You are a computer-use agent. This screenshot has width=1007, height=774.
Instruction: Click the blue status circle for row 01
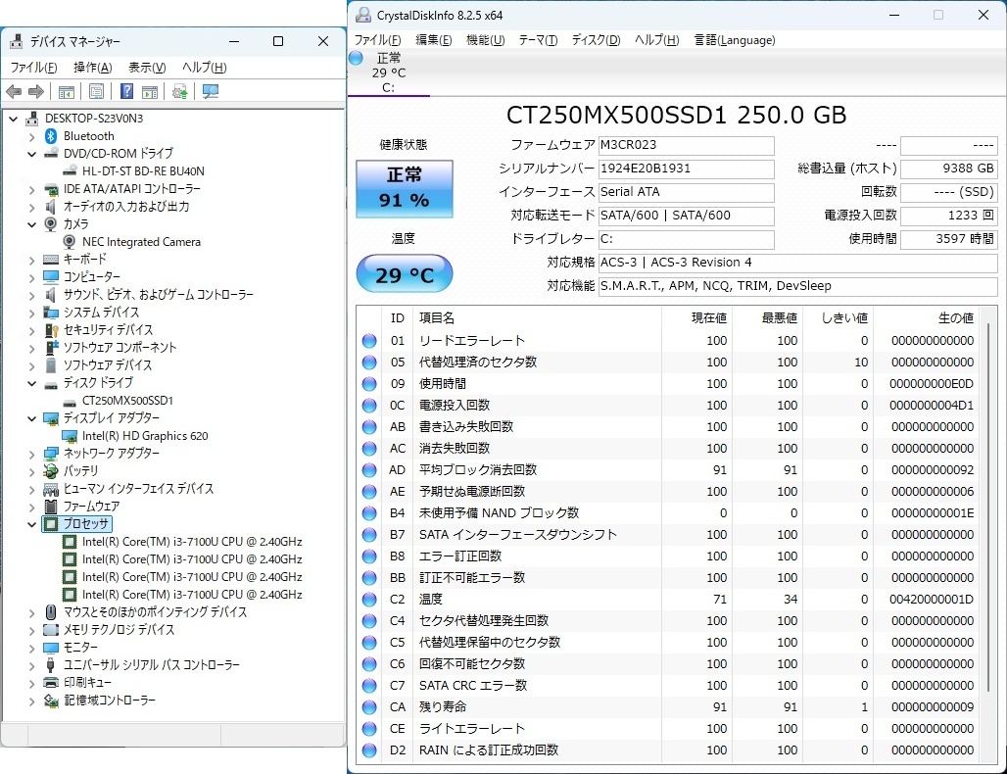[369, 341]
